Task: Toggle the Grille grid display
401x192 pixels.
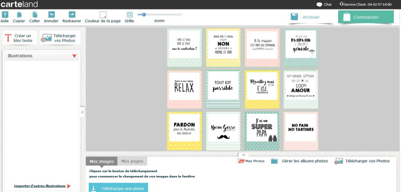Action: 129,15
